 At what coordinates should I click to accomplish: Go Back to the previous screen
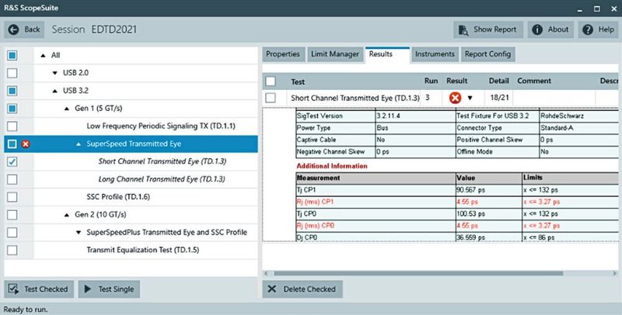pyautogui.click(x=25, y=29)
